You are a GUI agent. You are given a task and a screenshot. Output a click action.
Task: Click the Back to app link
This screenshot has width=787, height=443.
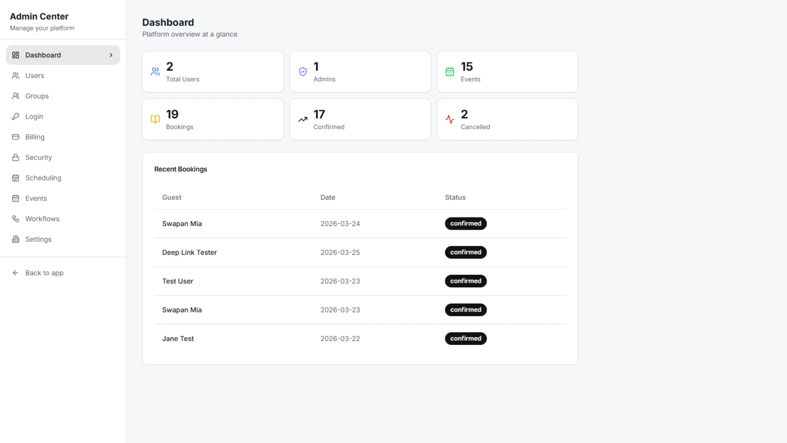click(x=63, y=273)
